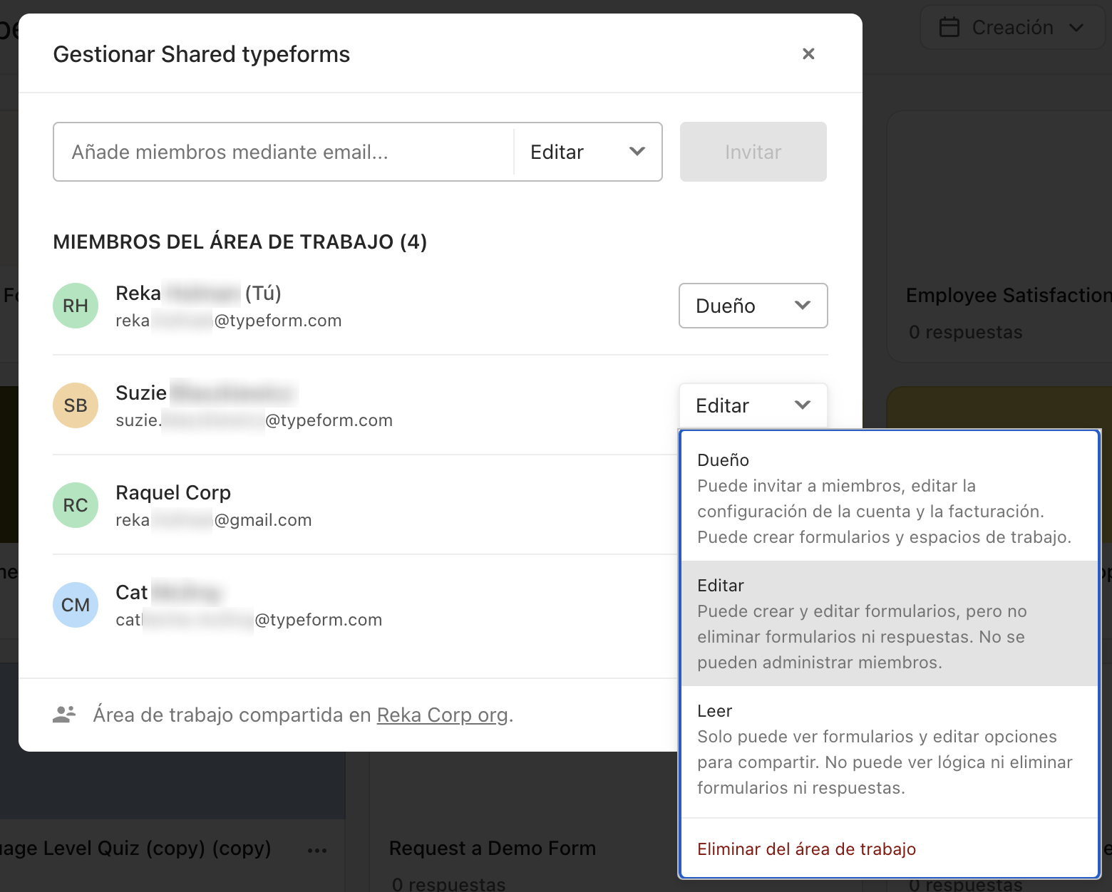Click the shared workspace people icon
The image size is (1112, 892).
[65, 714]
